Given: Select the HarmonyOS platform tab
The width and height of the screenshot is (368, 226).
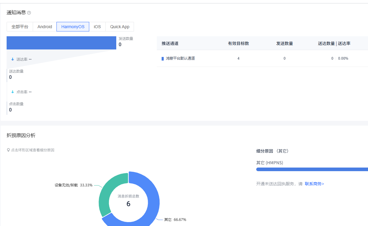Looking at the screenshot, I should pos(73,27).
